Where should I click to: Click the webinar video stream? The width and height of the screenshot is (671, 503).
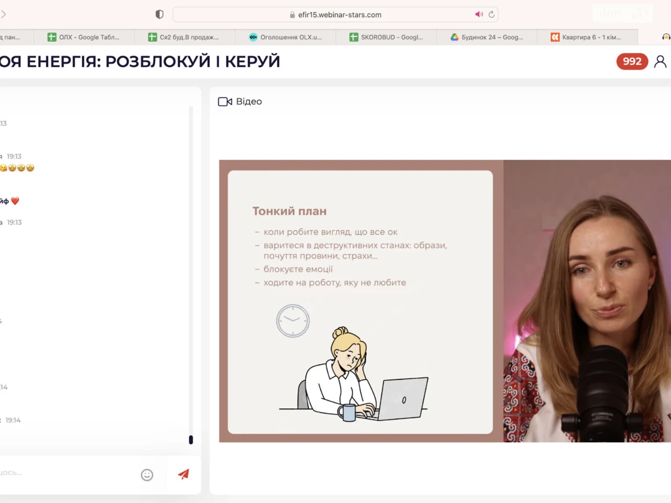tap(445, 301)
